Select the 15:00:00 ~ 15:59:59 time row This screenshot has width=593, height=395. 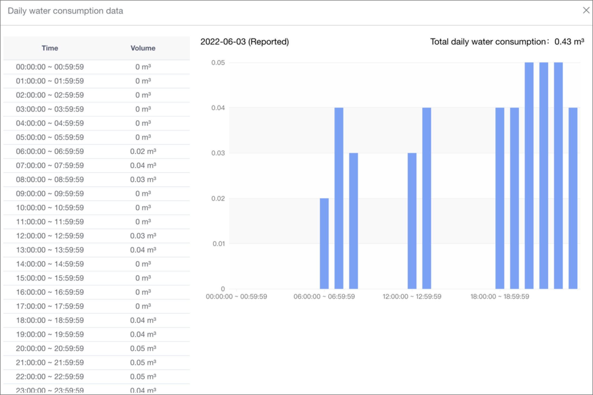pos(96,278)
